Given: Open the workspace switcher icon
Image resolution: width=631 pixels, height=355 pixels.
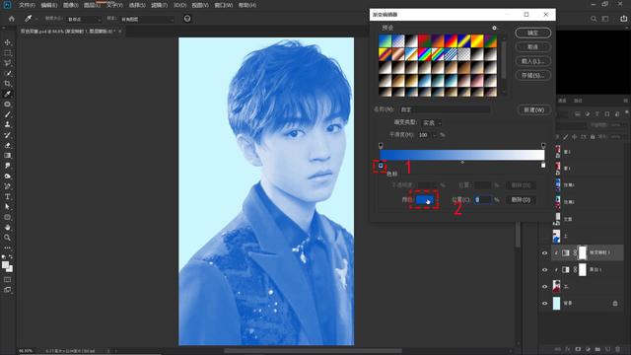Looking at the screenshot, I should click(605, 19).
